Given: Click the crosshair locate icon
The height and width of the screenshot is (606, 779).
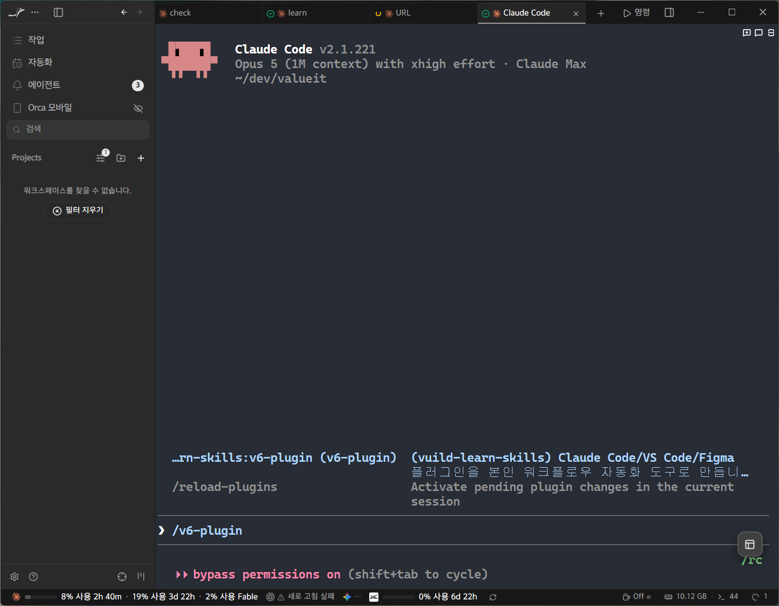Looking at the screenshot, I should point(122,577).
